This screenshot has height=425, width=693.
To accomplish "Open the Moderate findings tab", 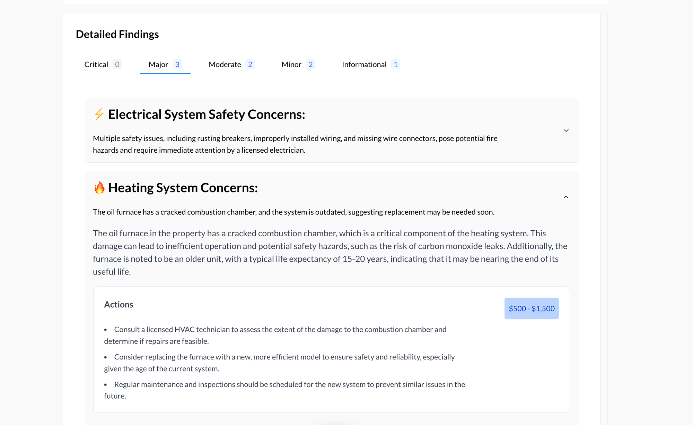I will [x=225, y=65].
